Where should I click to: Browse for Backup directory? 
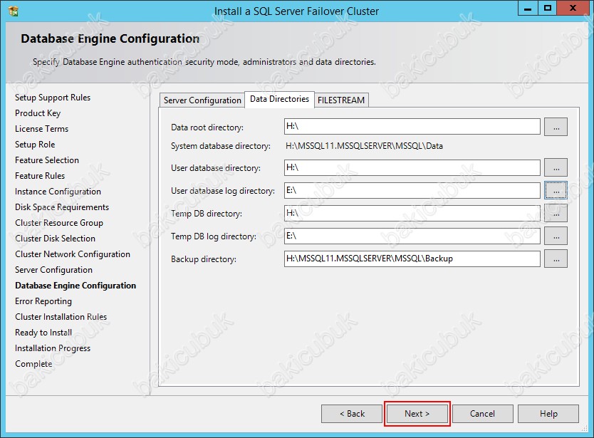pos(556,259)
